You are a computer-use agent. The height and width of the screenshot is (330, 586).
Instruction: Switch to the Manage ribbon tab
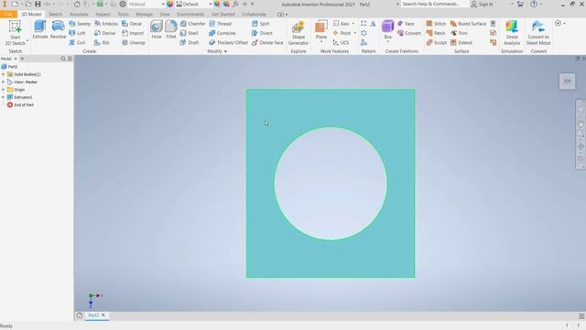coord(144,15)
